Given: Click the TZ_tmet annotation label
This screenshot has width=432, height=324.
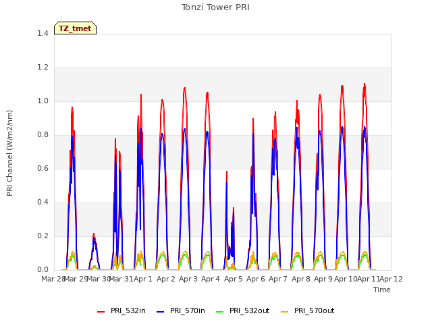Looking at the screenshot, I should (x=75, y=28).
